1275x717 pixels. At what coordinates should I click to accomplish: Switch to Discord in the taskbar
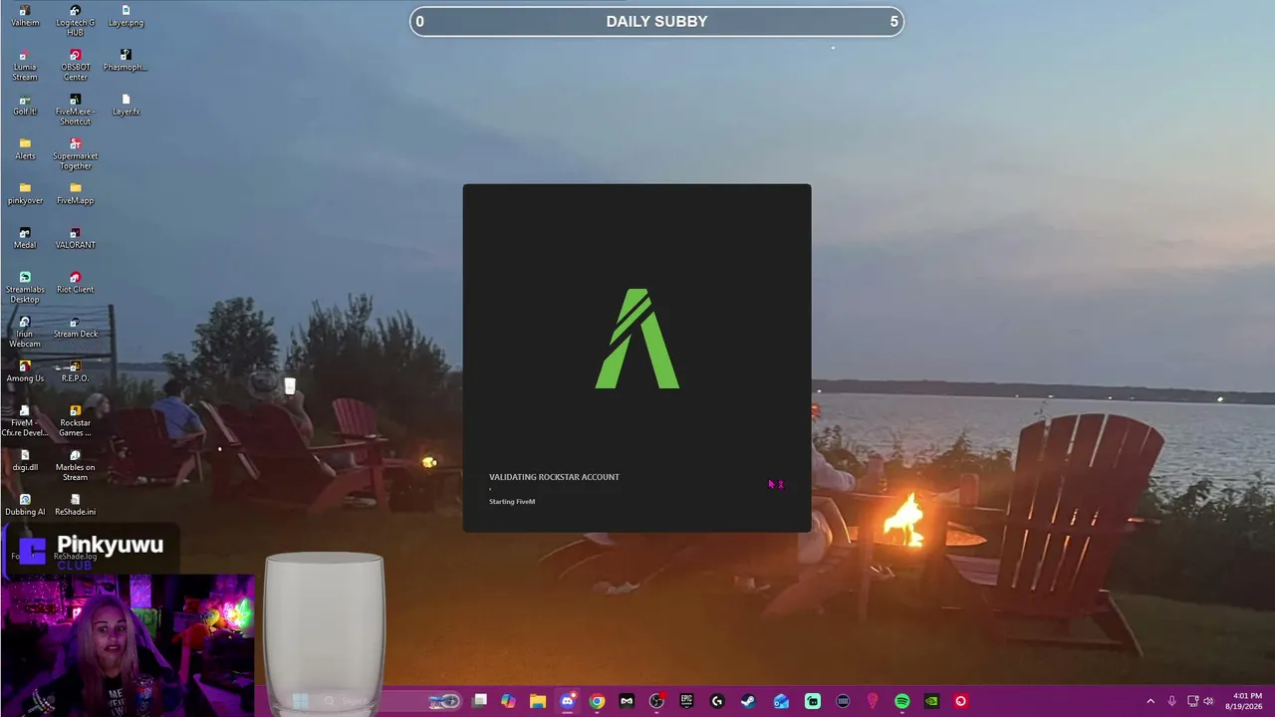(x=567, y=701)
